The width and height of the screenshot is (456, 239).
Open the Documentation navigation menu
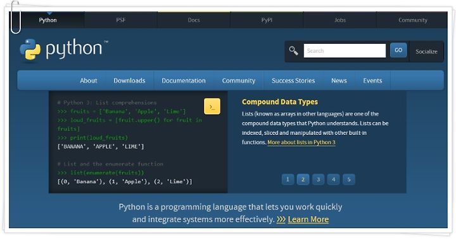[x=184, y=81]
